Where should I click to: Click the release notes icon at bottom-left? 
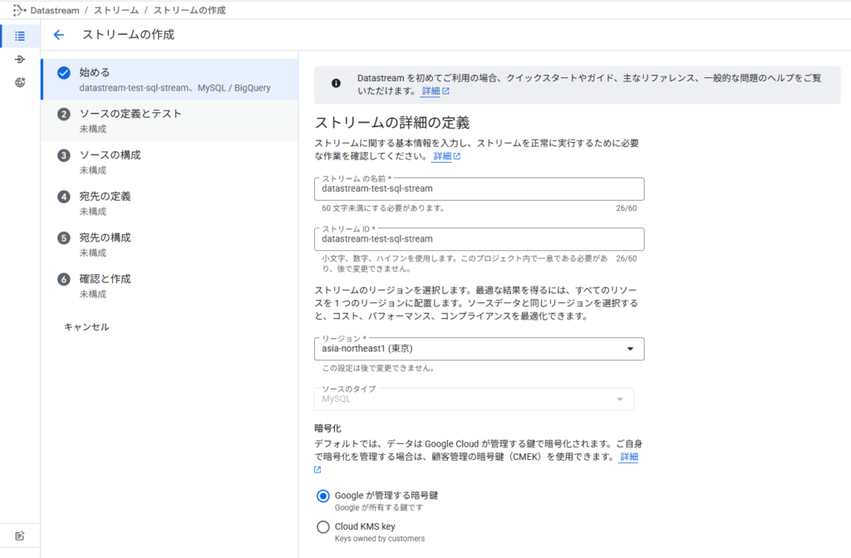pyautogui.click(x=20, y=536)
